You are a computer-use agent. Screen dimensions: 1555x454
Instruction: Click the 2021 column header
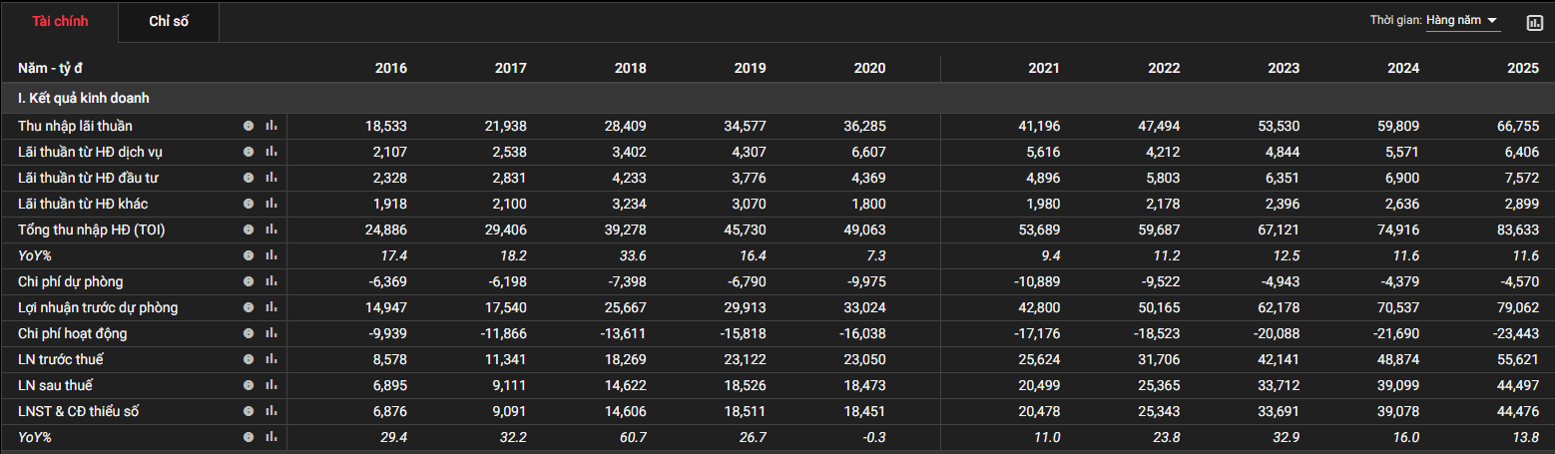1044,68
